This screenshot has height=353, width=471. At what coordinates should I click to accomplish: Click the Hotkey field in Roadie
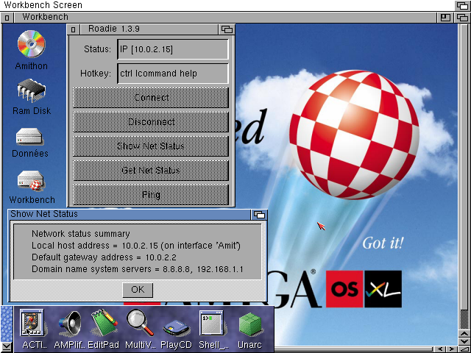pyautogui.click(x=173, y=74)
